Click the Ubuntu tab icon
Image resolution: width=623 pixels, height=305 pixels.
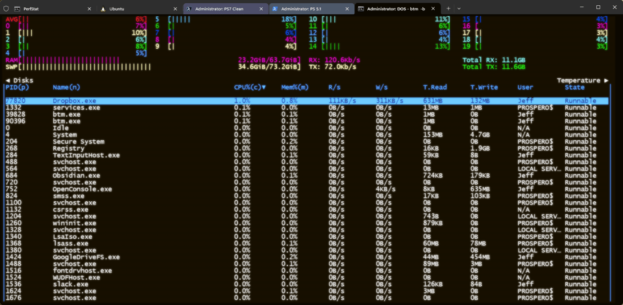pos(103,9)
